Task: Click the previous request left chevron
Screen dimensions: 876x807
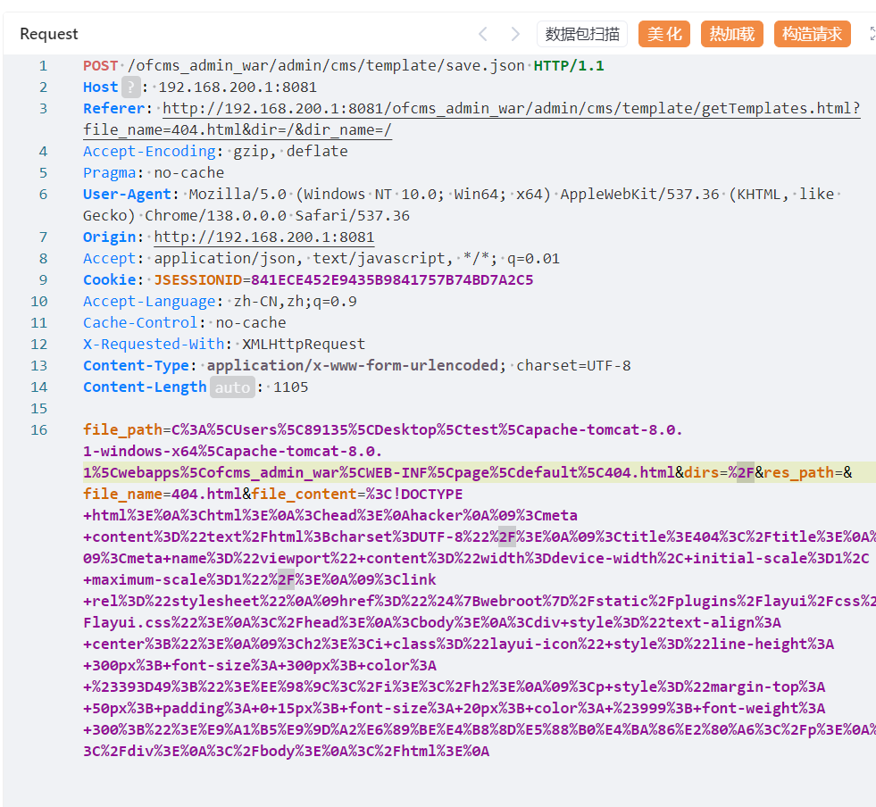Action: tap(483, 34)
